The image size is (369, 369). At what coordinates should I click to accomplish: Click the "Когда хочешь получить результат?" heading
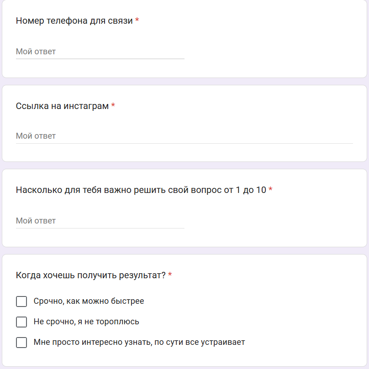(90, 275)
